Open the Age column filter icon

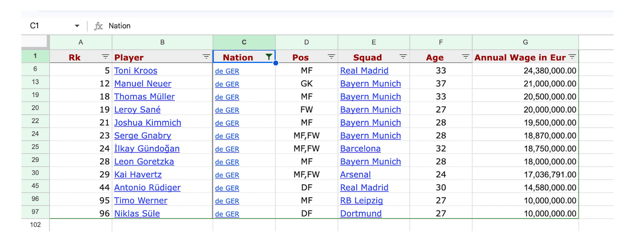tap(466, 57)
